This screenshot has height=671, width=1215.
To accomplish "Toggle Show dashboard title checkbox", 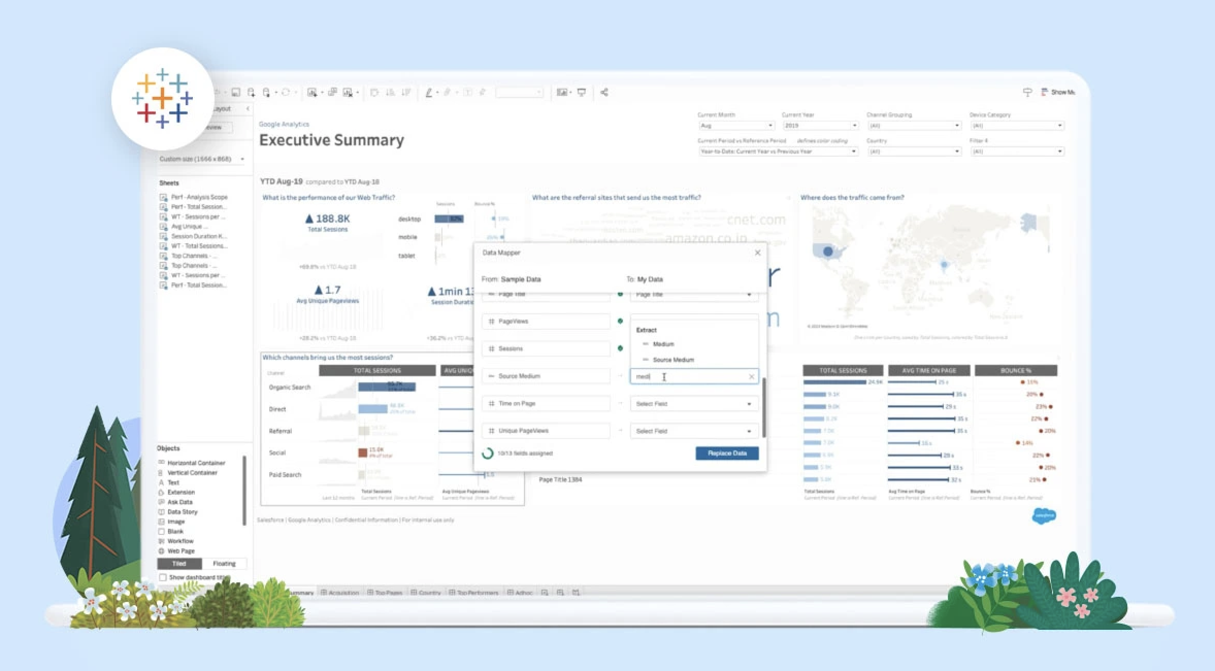I will tap(163, 577).
